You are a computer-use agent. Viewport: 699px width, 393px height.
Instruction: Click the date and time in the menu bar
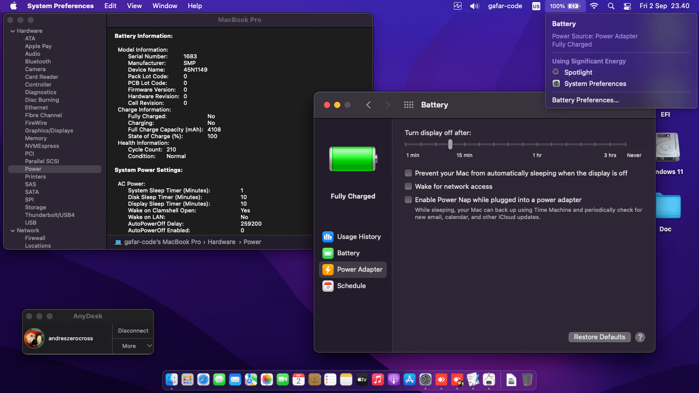tap(664, 6)
